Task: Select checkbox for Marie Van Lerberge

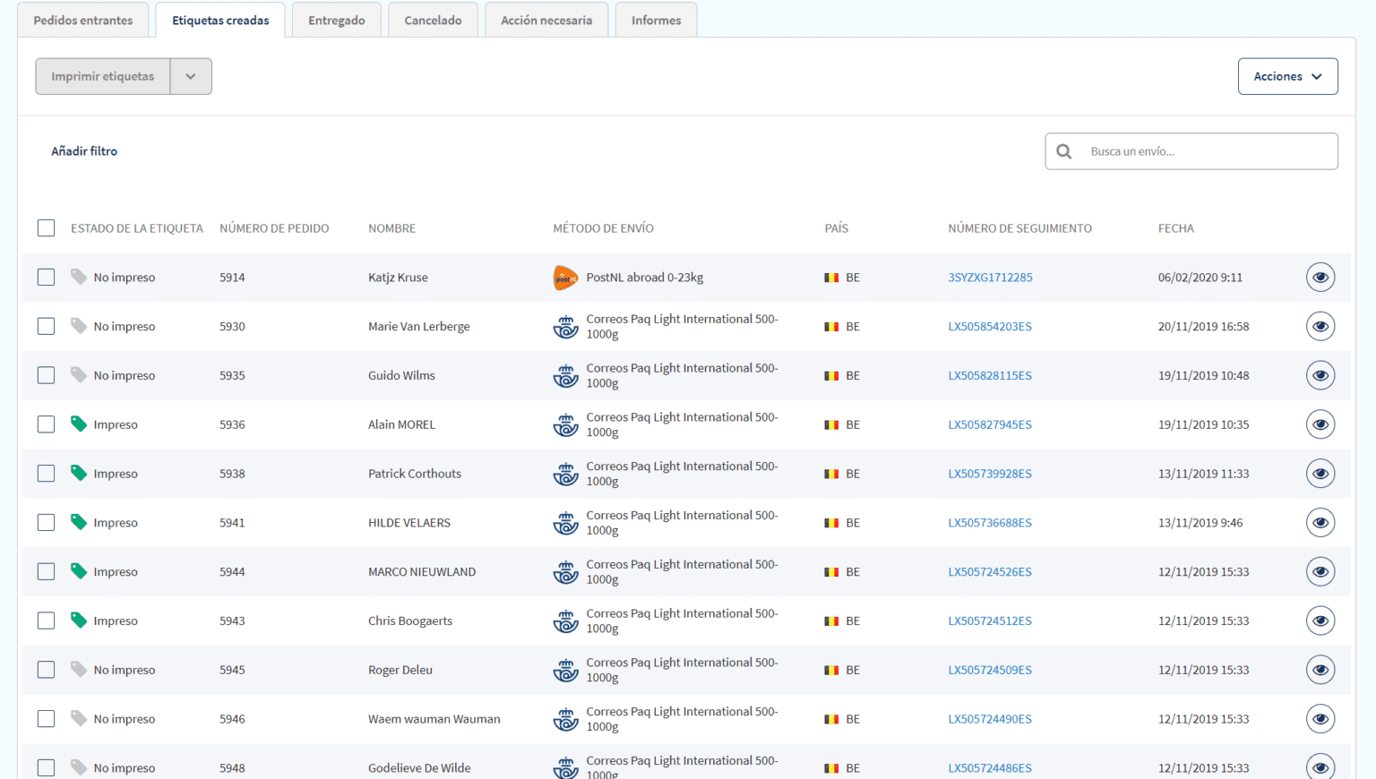Action: (x=47, y=327)
